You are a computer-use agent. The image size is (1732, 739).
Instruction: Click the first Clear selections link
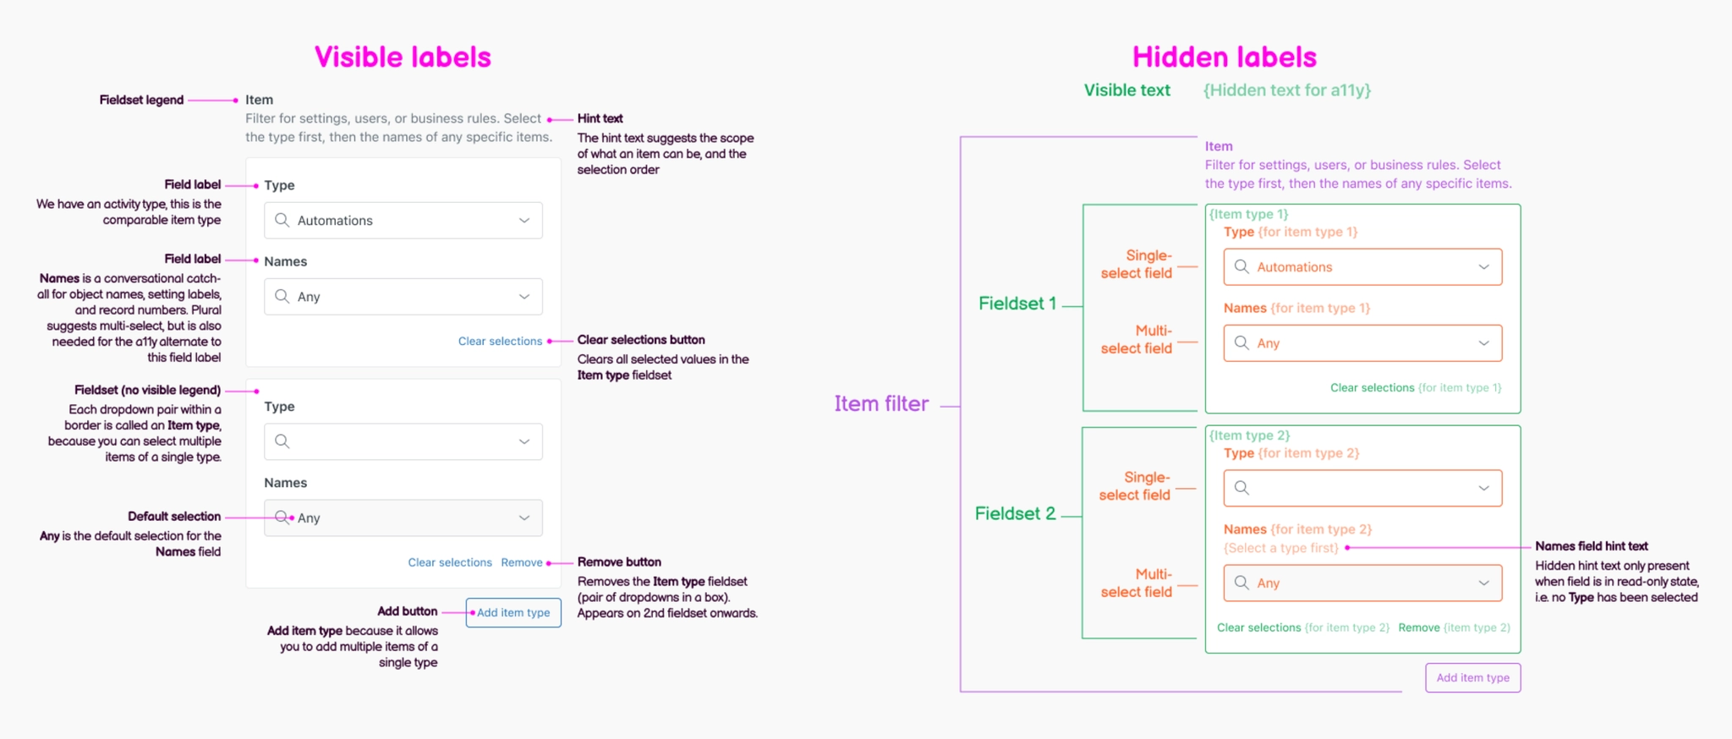(x=500, y=341)
